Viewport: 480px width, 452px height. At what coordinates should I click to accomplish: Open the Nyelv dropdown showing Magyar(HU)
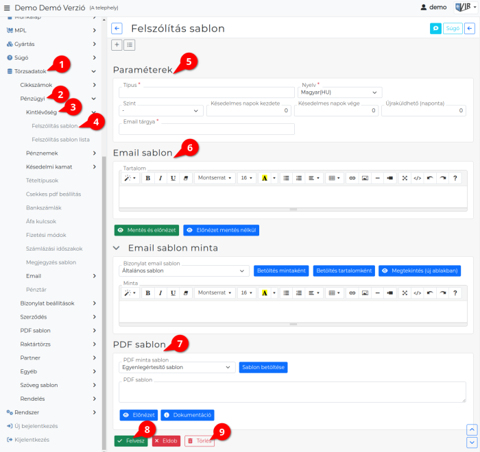click(x=339, y=92)
